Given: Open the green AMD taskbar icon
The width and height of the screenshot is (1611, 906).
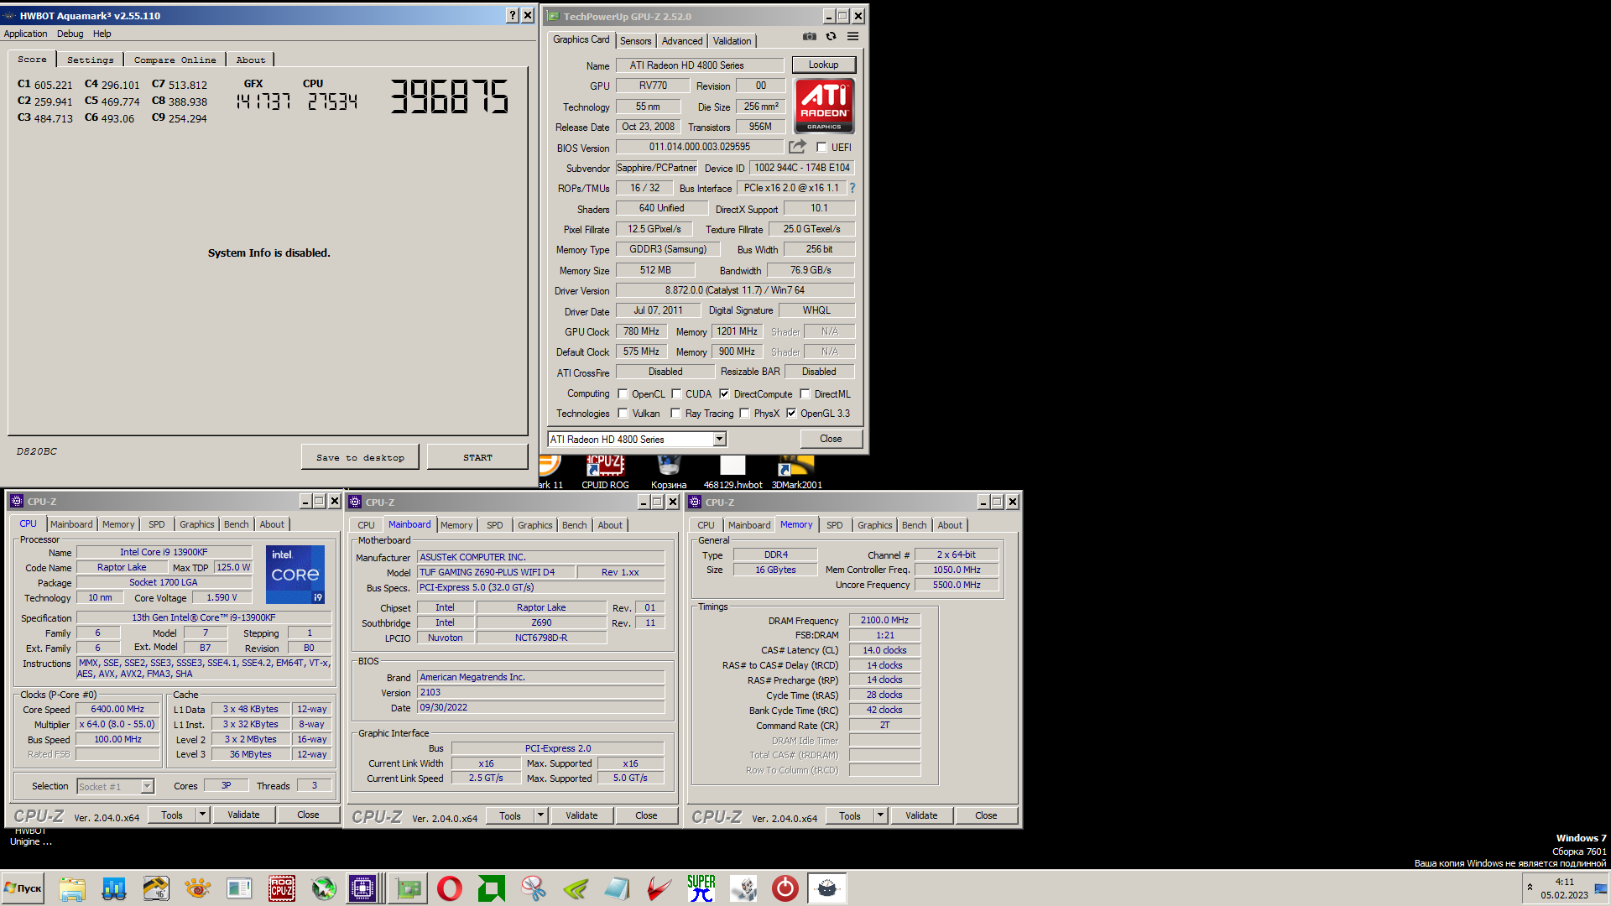Looking at the screenshot, I should [492, 888].
